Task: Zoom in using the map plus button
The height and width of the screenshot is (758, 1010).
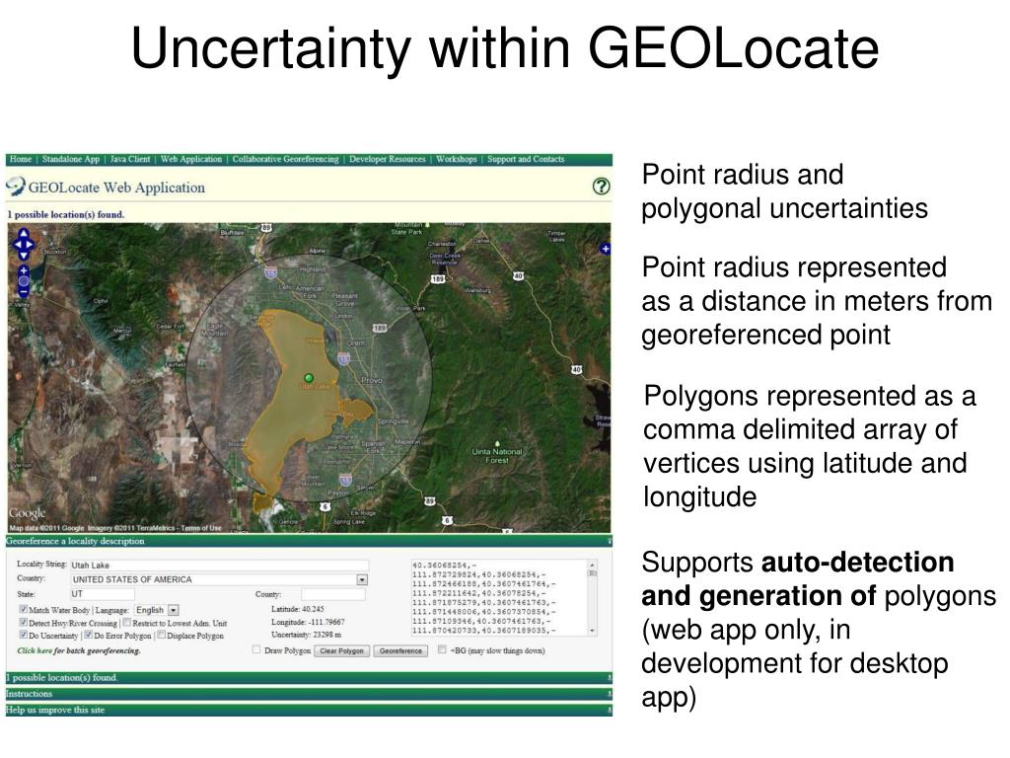Action: (24, 270)
